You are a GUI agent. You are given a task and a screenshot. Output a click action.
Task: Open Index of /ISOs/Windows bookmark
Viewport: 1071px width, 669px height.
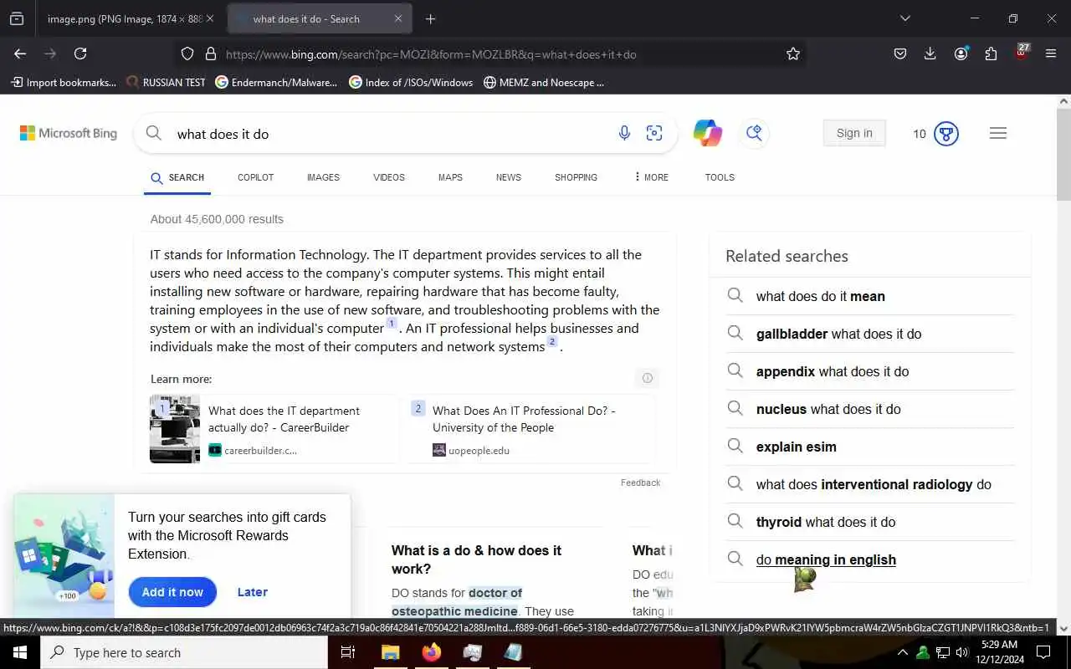coord(411,82)
